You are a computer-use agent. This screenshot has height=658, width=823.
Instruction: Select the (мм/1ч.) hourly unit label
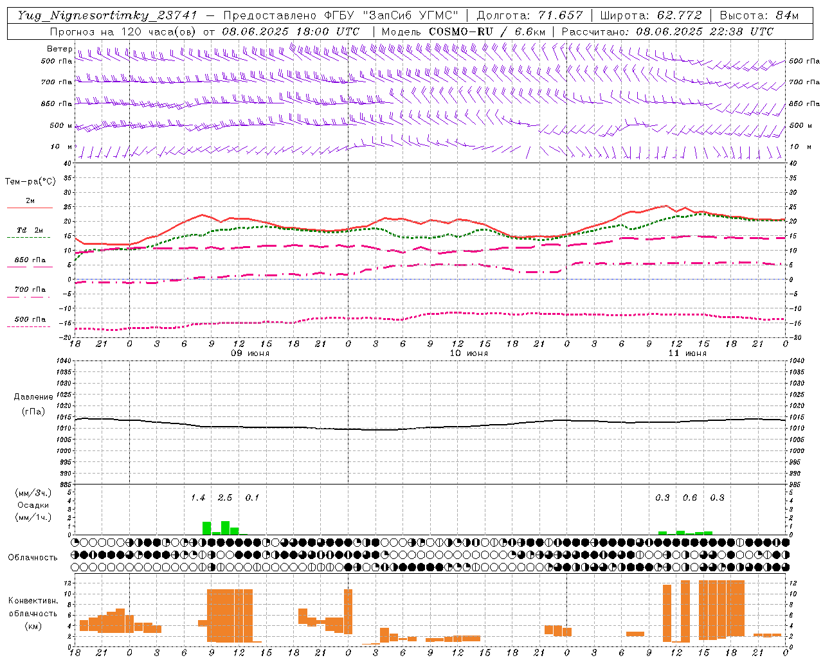coord(33,517)
